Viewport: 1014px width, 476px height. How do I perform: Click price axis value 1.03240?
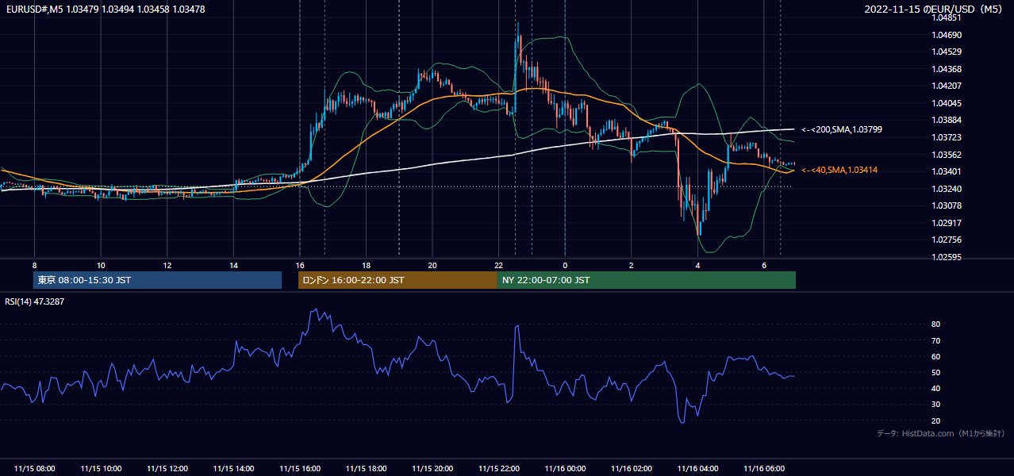click(948, 189)
